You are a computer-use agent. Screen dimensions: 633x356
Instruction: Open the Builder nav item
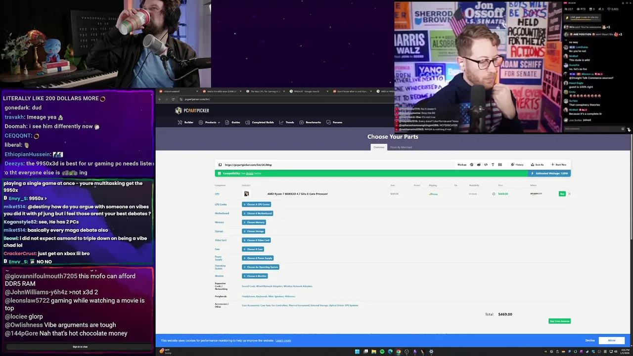click(186, 122)
